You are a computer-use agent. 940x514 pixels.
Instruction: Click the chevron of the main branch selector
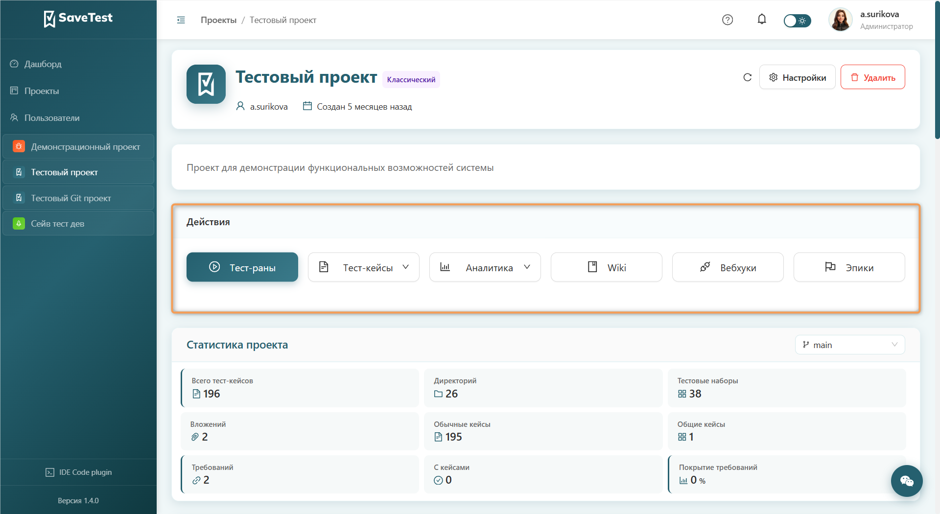click(x=894, y=345)
